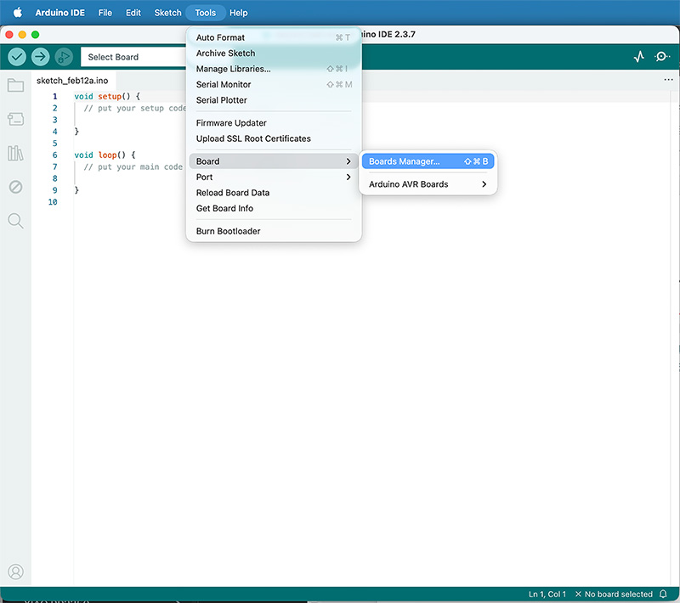Select Boards Manager... submenu item
Image resolution: width=680 pixels, height=603 pixels.
coord(428,161)
